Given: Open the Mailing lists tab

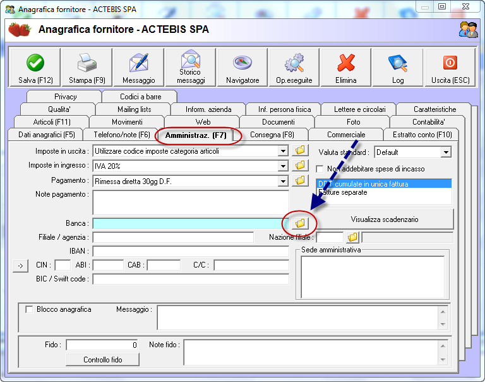Looking at the screenshot, I should coord(135,109).
